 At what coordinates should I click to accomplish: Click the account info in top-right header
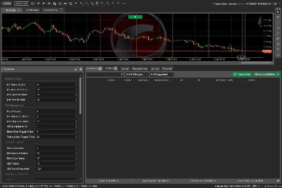[245, 4]
